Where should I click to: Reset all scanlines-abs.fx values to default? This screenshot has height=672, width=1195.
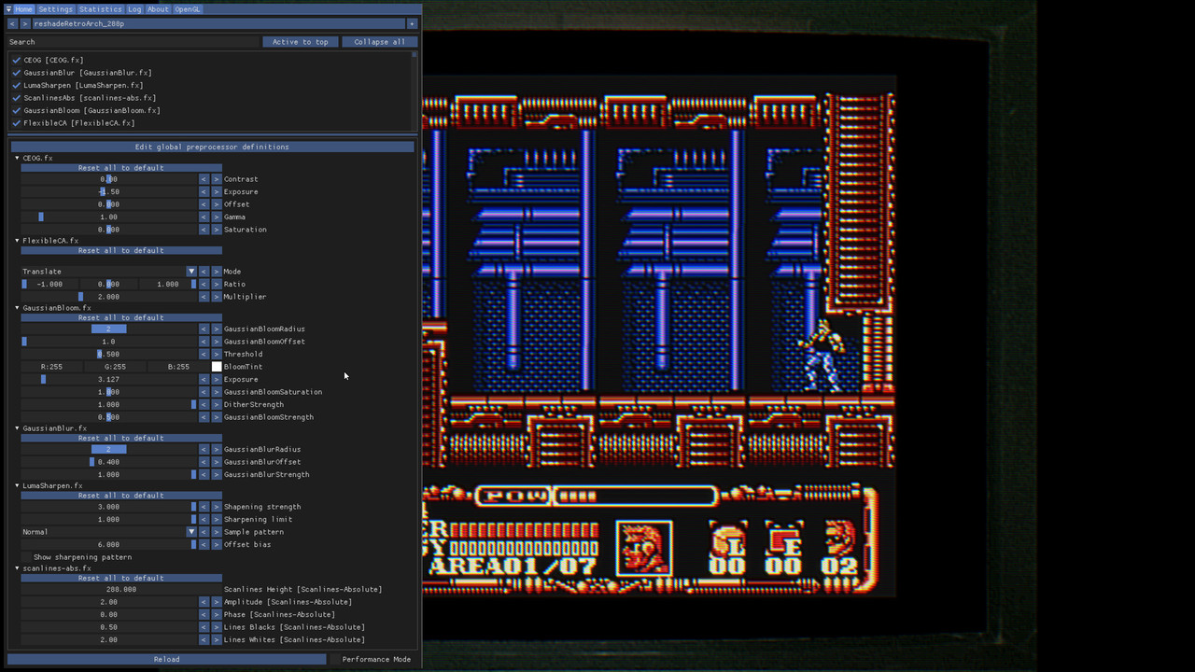(x=121, y=579)
